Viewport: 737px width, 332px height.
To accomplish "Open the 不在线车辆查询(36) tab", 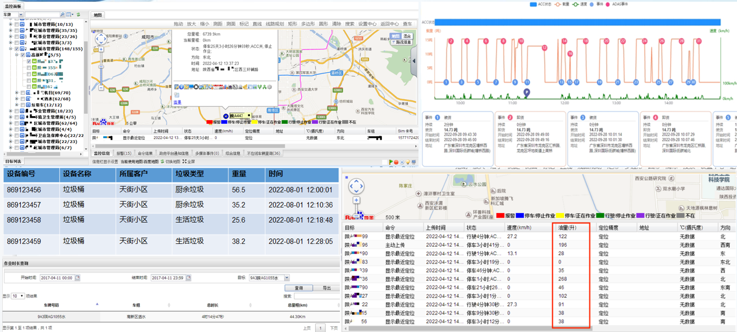I will point(263,153).
